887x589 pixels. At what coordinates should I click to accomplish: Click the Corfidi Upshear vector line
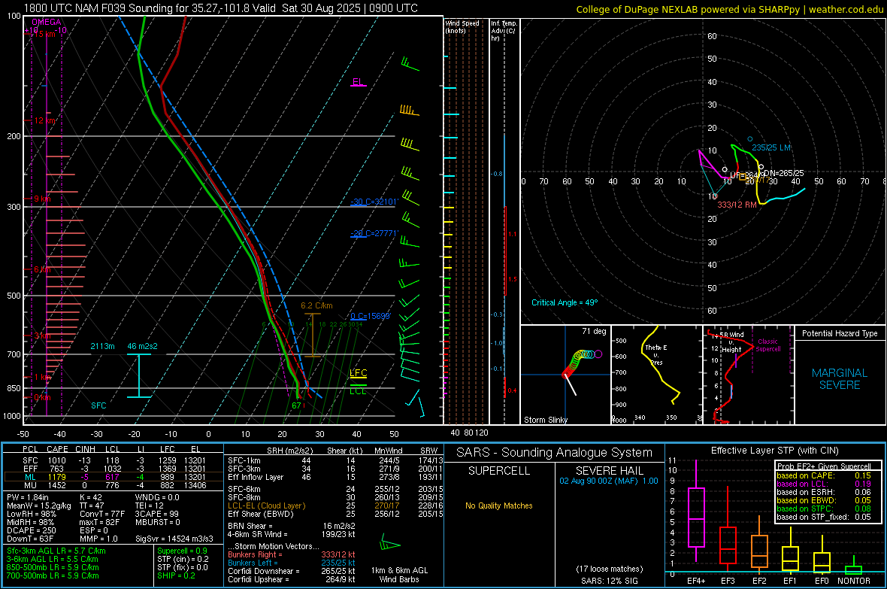tap(292, 579)
